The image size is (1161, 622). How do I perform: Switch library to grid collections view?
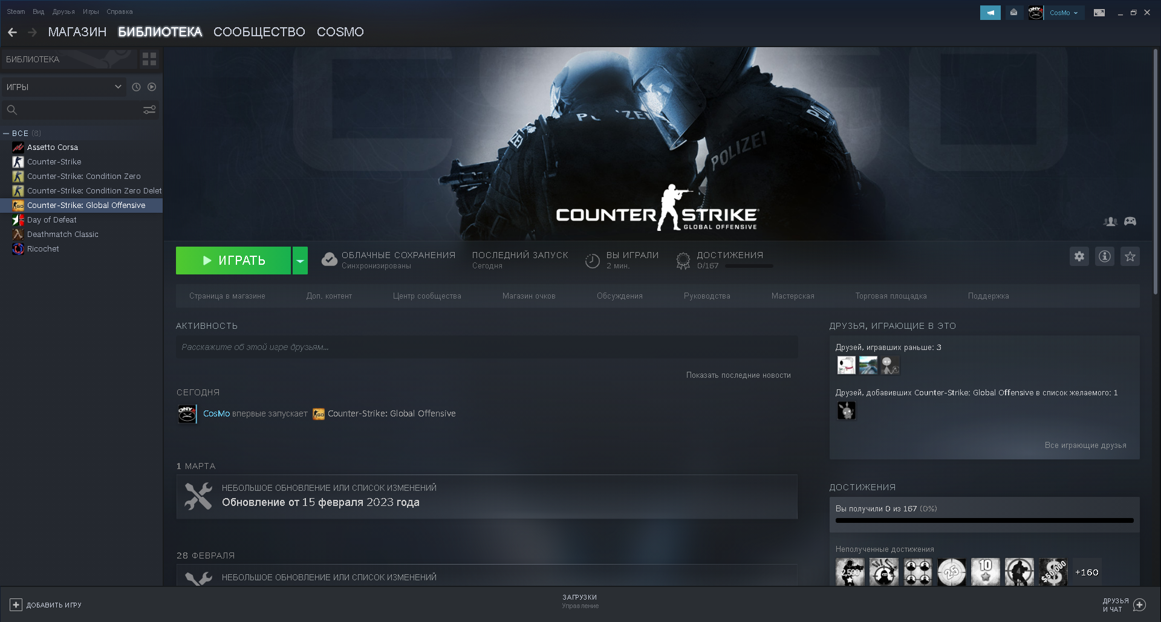coord(149,59)
